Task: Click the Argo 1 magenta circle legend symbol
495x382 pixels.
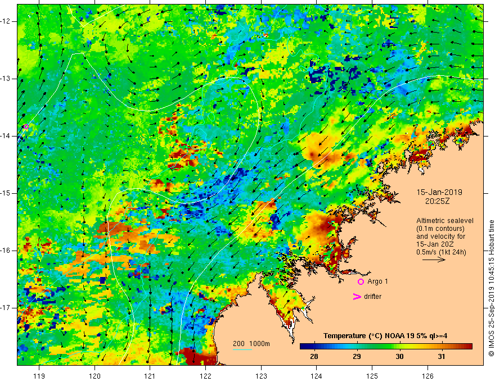Action: tap(361, 281)
